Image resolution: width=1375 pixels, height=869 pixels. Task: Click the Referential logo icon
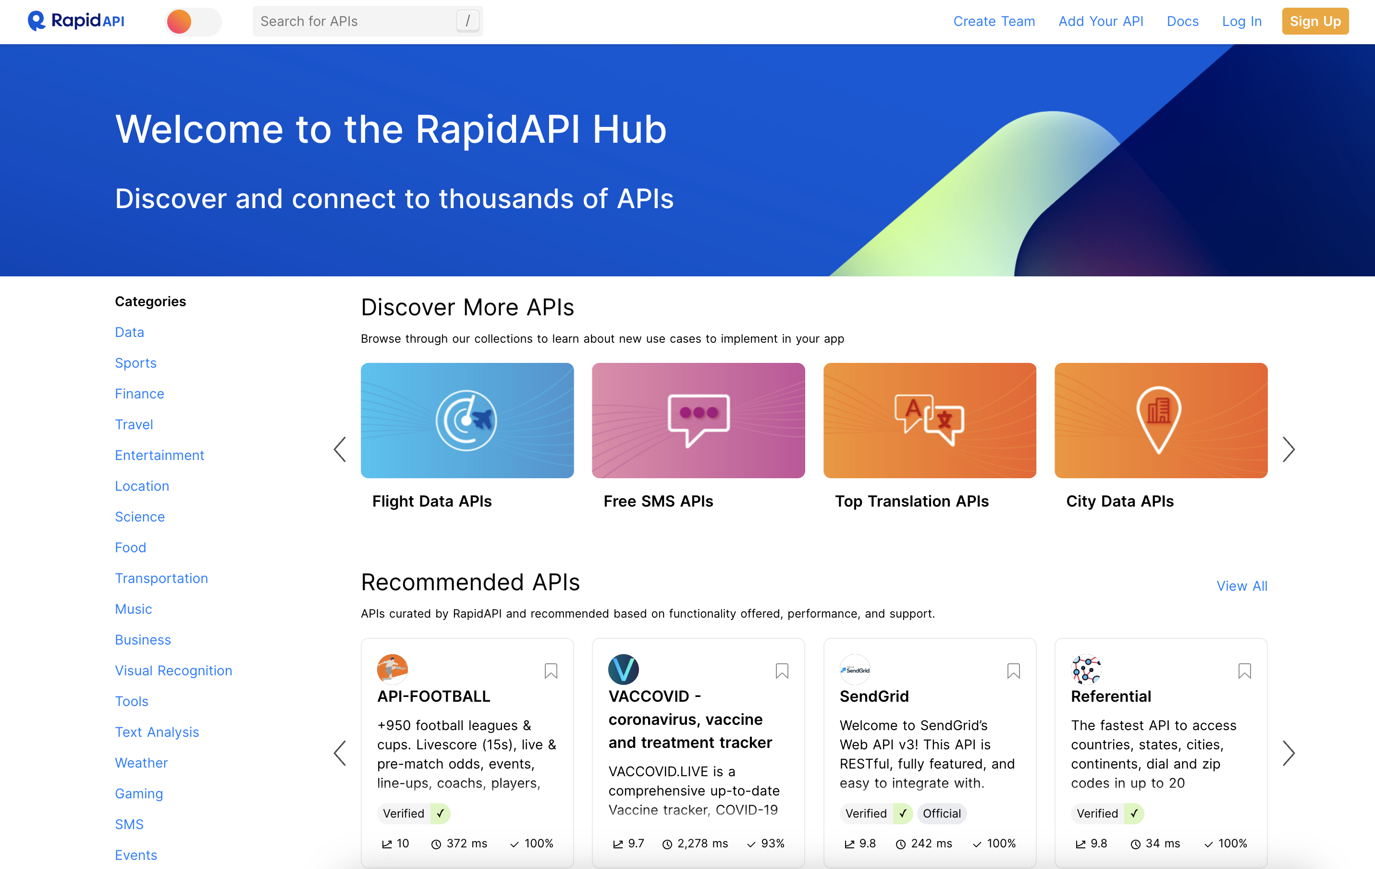click(x=1085, y=669)
